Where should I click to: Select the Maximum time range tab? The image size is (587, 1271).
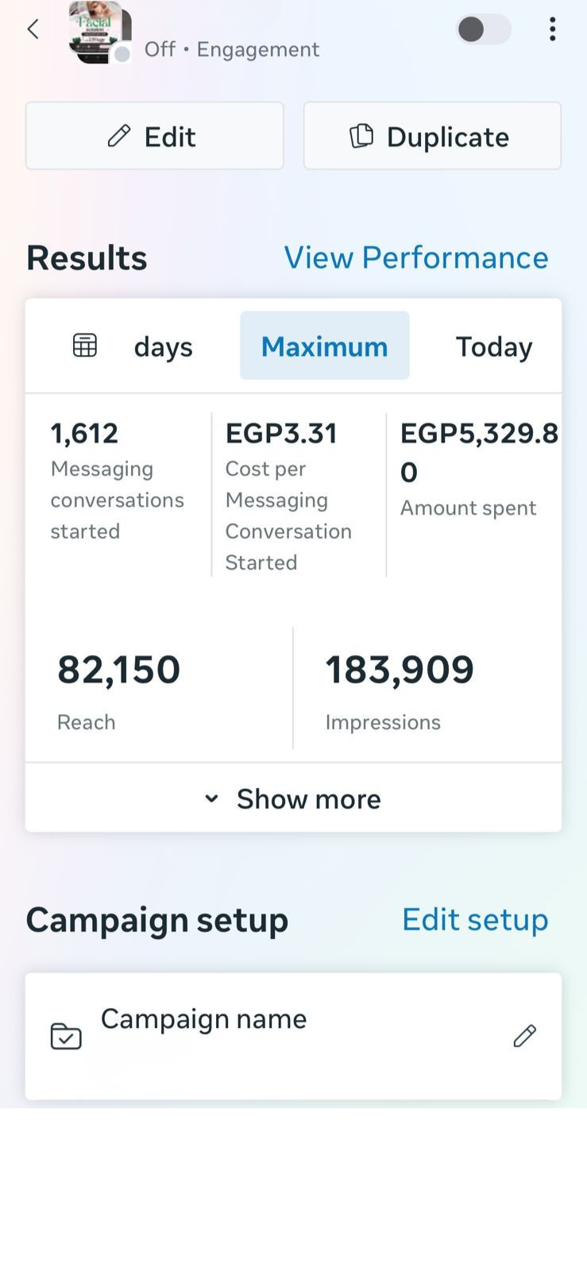(324, 346)
